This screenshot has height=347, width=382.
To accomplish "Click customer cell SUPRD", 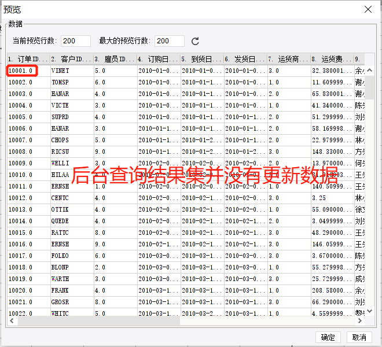I will (x=72, y=117).
